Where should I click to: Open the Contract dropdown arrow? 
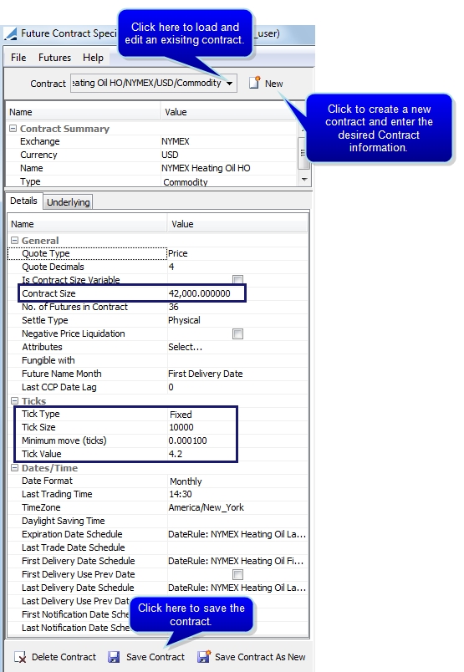click(x=230, y=83)
